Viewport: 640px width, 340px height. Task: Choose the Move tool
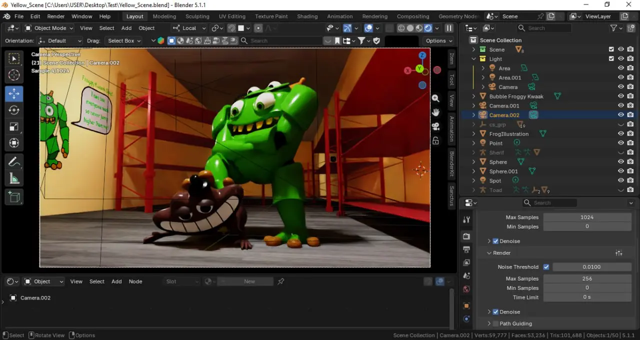click(x=14, y=93)
